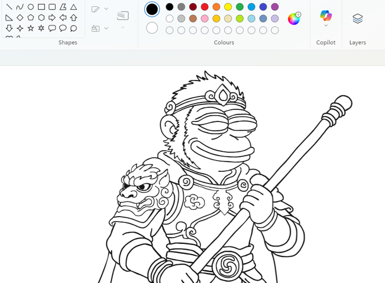Screen dimensions: 385x283
Task: Click the Shape outline icon
Action: (x=95, y=9)
